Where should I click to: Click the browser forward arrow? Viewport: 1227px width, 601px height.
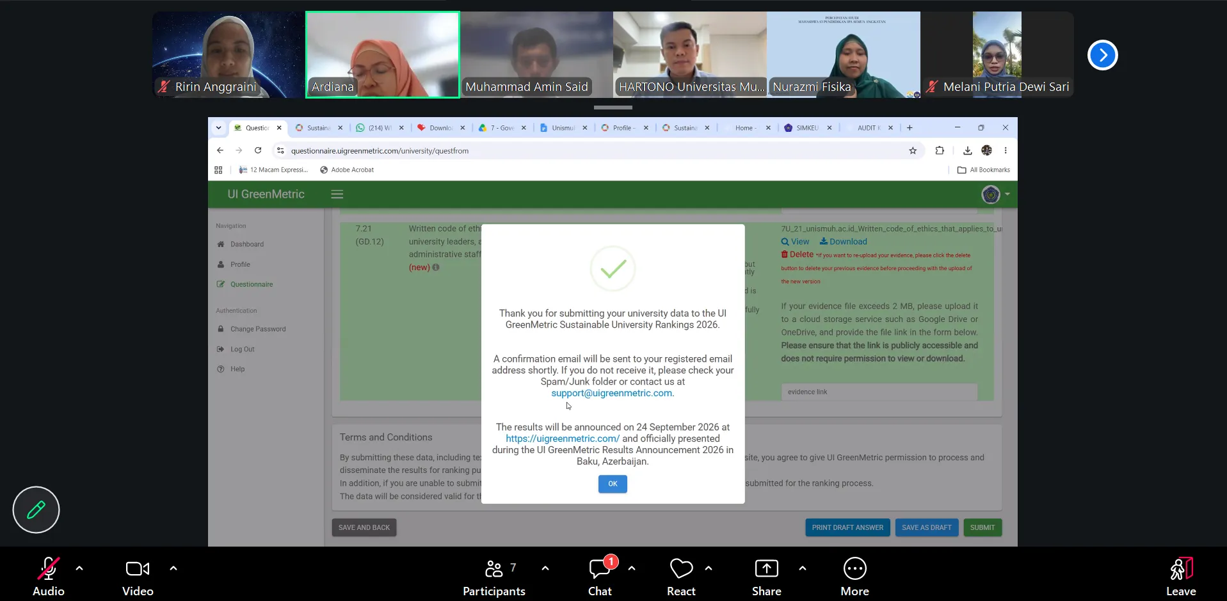pos(239,150)
